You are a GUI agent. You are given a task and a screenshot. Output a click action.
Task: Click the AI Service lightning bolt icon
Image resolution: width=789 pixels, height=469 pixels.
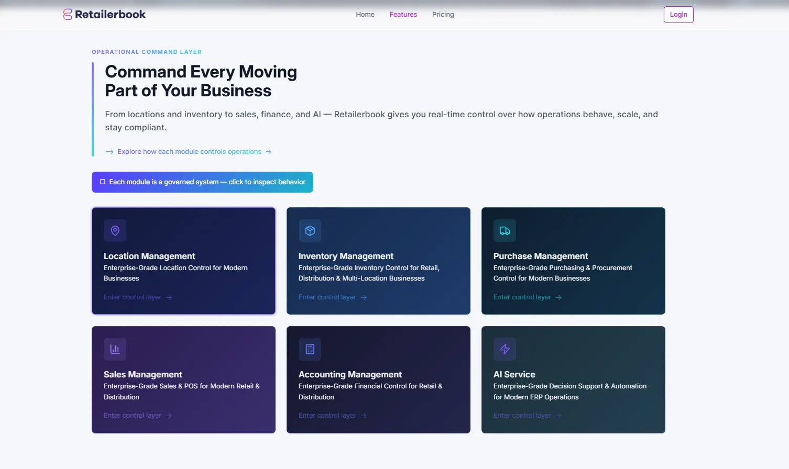tap(505, 349)
